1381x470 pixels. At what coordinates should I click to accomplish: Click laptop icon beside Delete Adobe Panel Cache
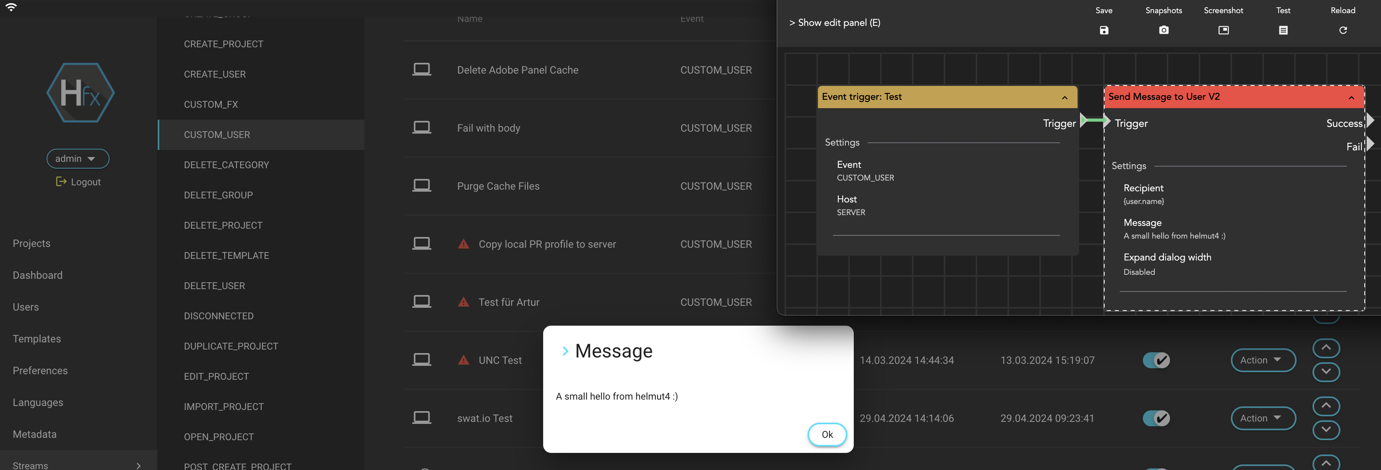[x=421, y=70]
